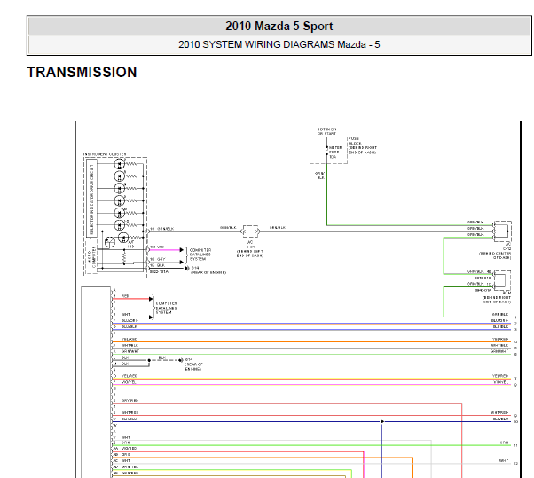Click the transistor symbol in instrument cluster

[x=110, y=242]
